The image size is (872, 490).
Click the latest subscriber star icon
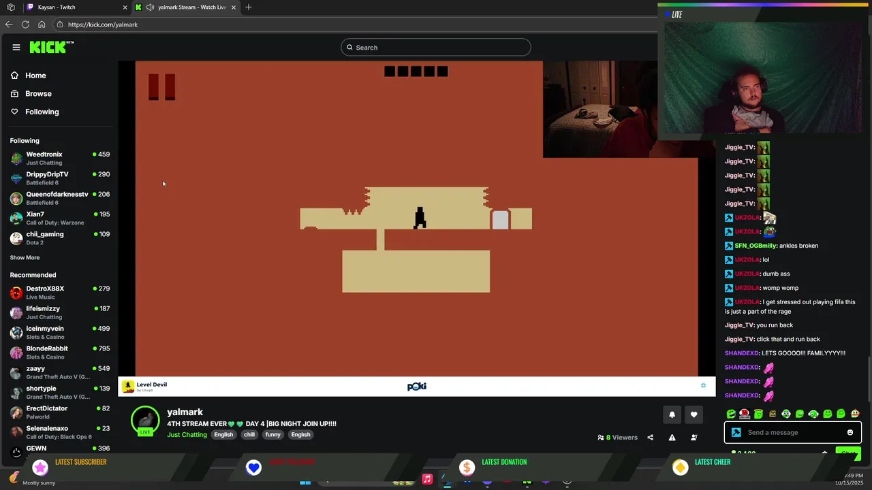(x=40, y=467)
